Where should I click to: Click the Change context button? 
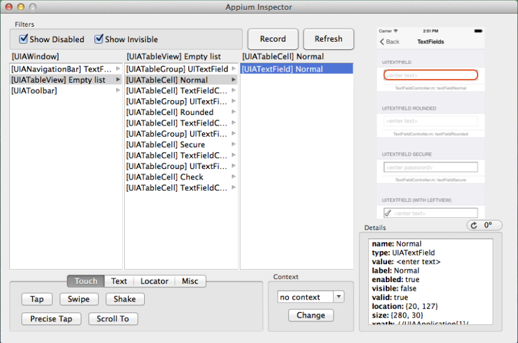point(311,315)
